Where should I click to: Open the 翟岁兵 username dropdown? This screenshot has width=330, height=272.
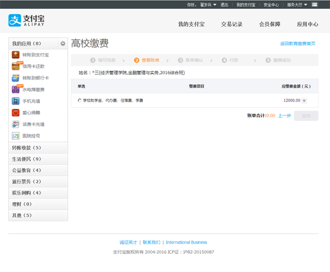[x=208, y=4]
